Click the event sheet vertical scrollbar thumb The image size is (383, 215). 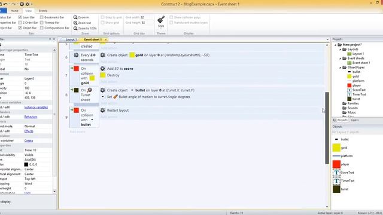pyautogui.click(x=327, y=128)
